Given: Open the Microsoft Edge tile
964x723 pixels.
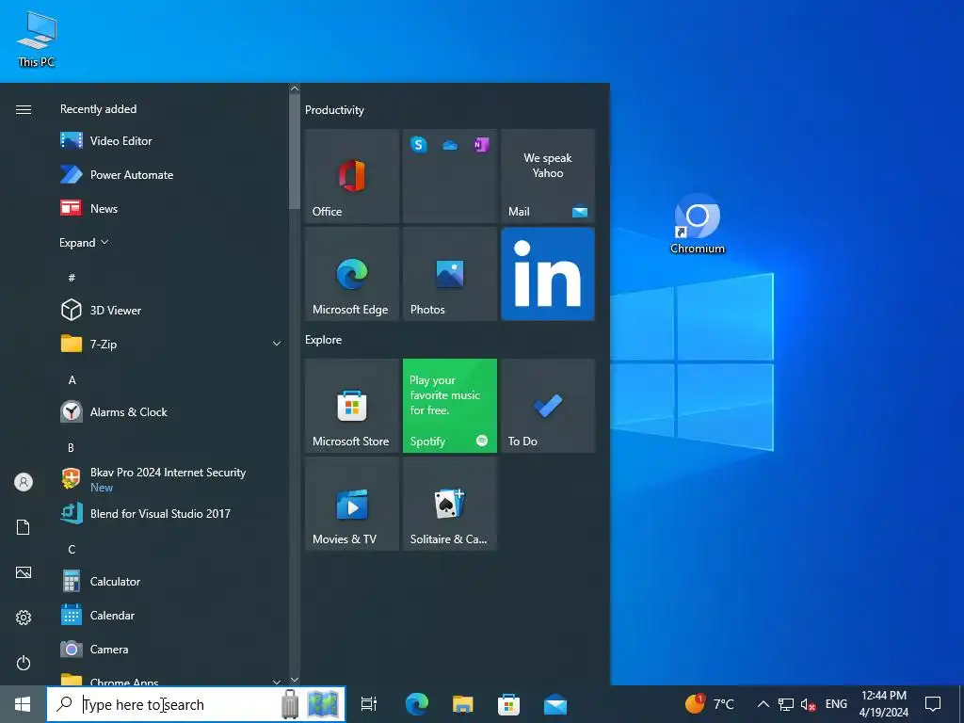Looking at the screenshot, I should [352, 274].
